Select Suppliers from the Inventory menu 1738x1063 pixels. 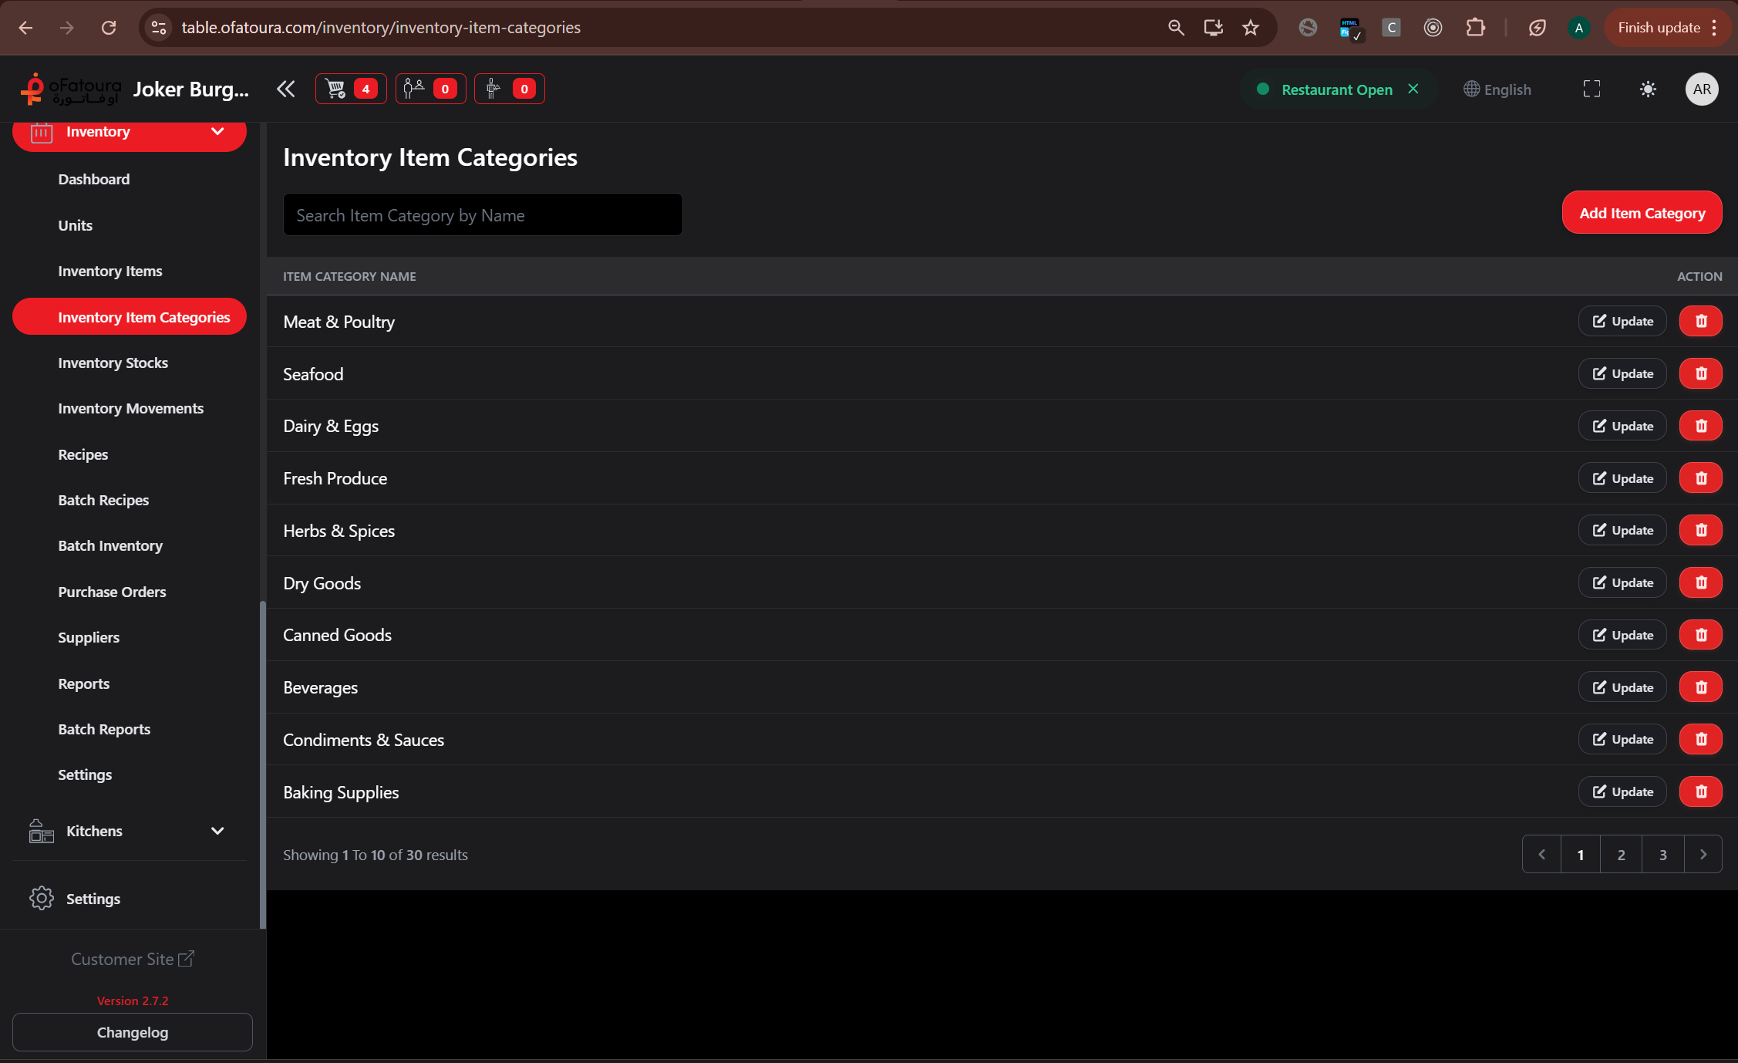89,637
